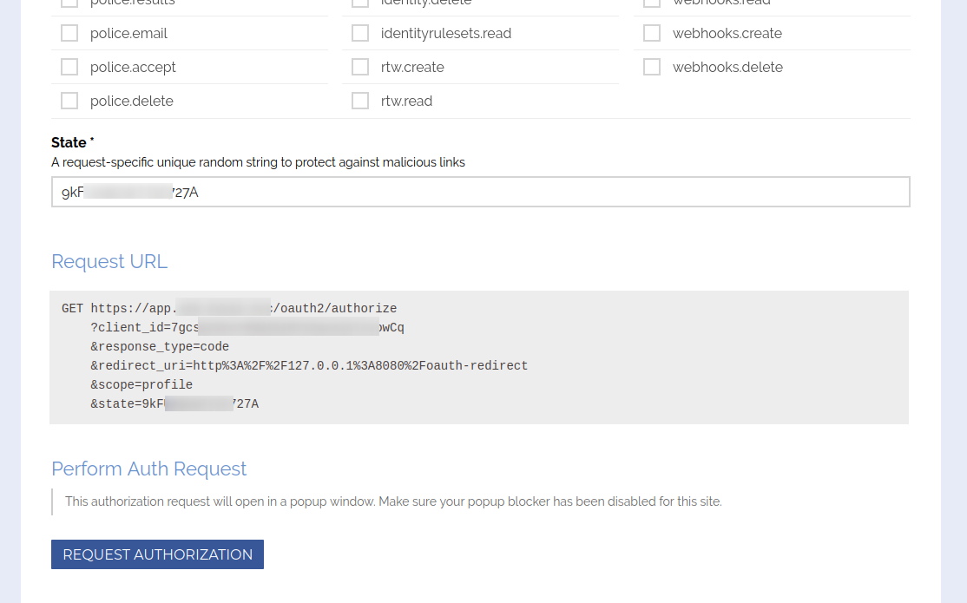Tick the police.accept checkbox
967x603 pixels.
pos(69,68)
